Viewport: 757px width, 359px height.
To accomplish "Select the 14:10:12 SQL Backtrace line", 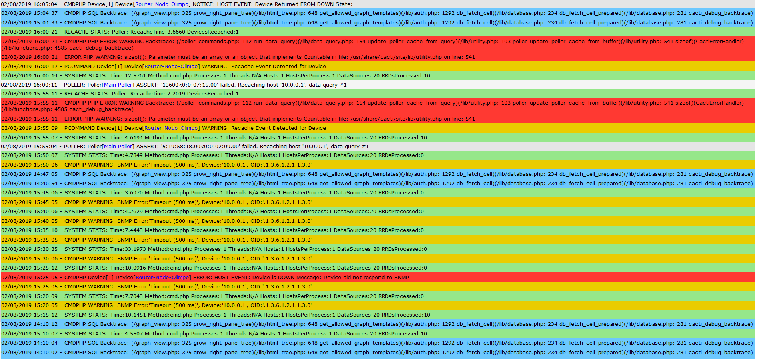I will pyautogui.click(x=378, y=324).
